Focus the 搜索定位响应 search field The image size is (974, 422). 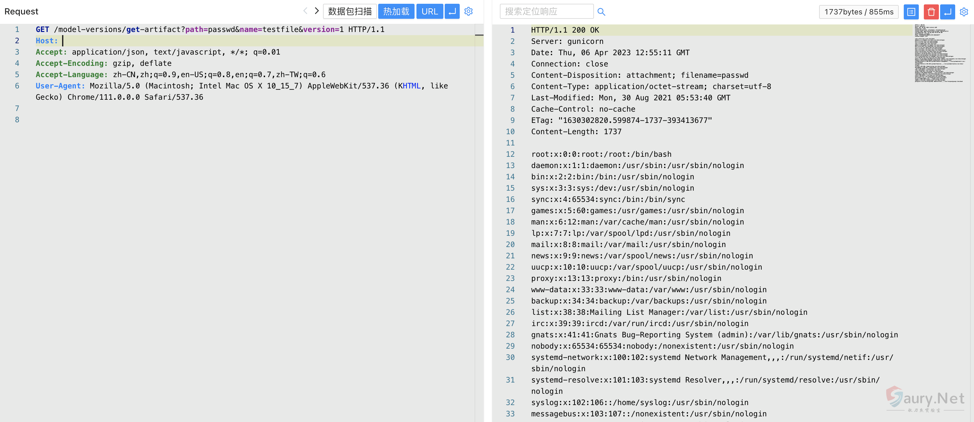pos(546,11)
